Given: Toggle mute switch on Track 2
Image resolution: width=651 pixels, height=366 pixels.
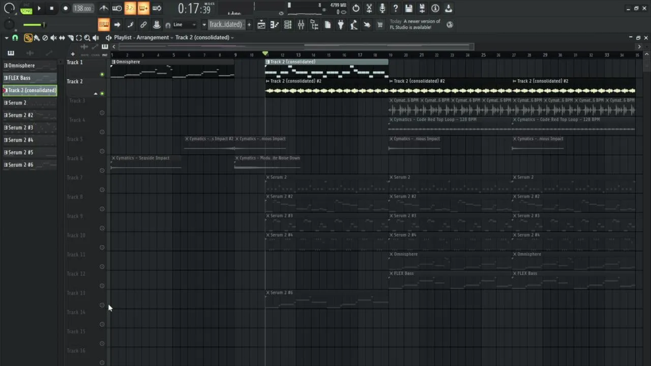Looking at the screenshot, I should coord(102,94).
